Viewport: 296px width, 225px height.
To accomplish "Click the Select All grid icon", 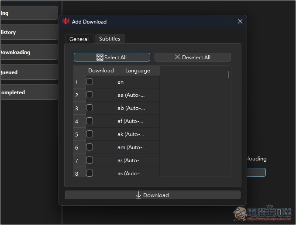I will click(x=100, y=57).
